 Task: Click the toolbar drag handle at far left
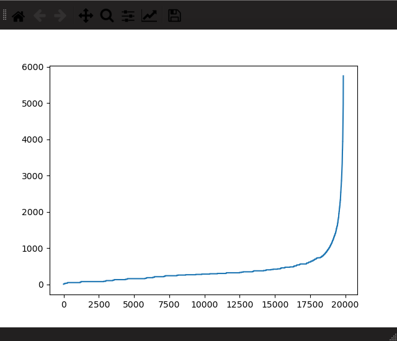[x=5, y=16]
